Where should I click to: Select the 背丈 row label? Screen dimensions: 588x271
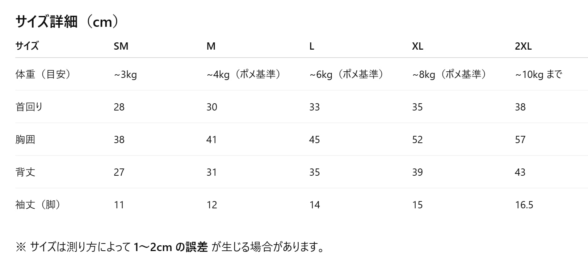(x=25, y=172)
